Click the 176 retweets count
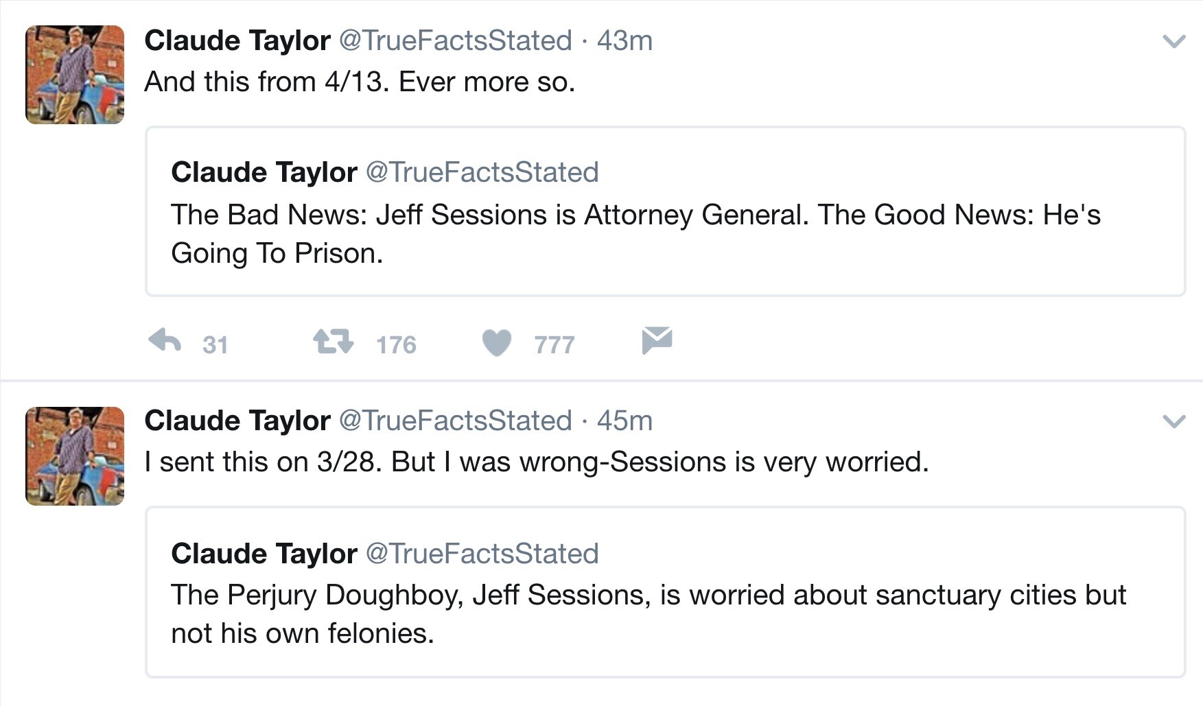 [x=396, y=344]
